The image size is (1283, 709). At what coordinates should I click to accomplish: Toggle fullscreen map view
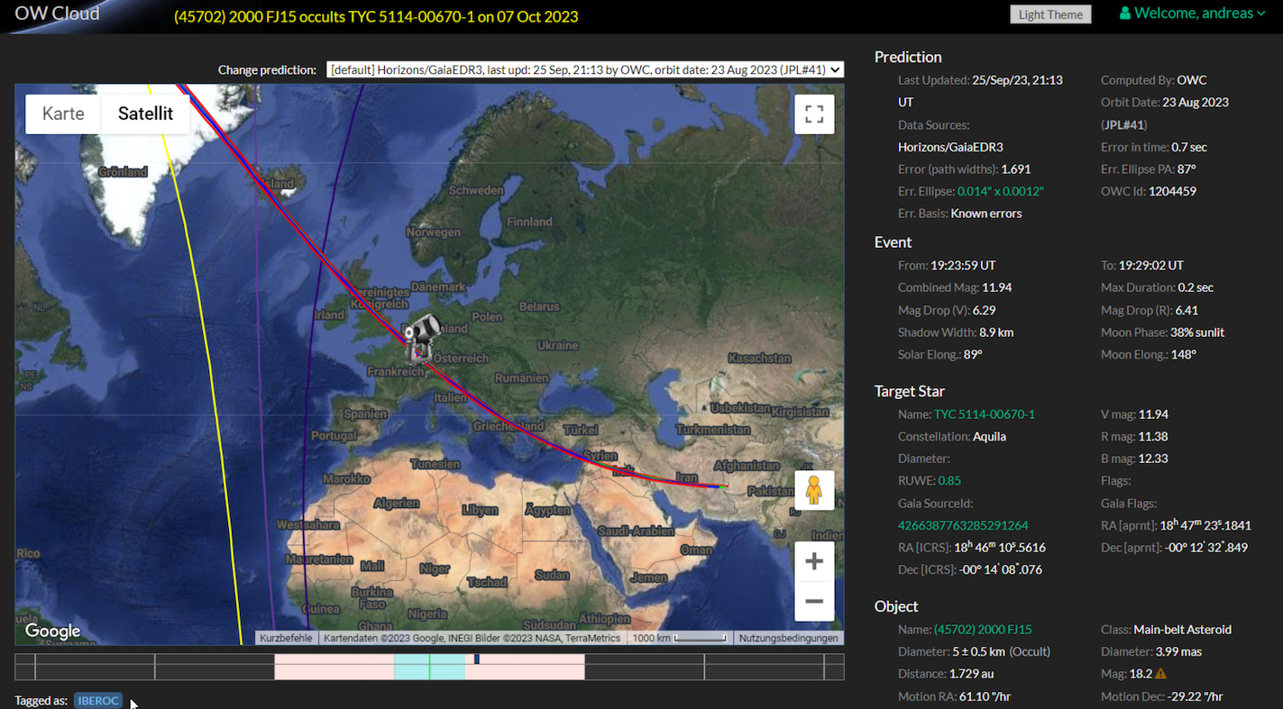point(813,114)
